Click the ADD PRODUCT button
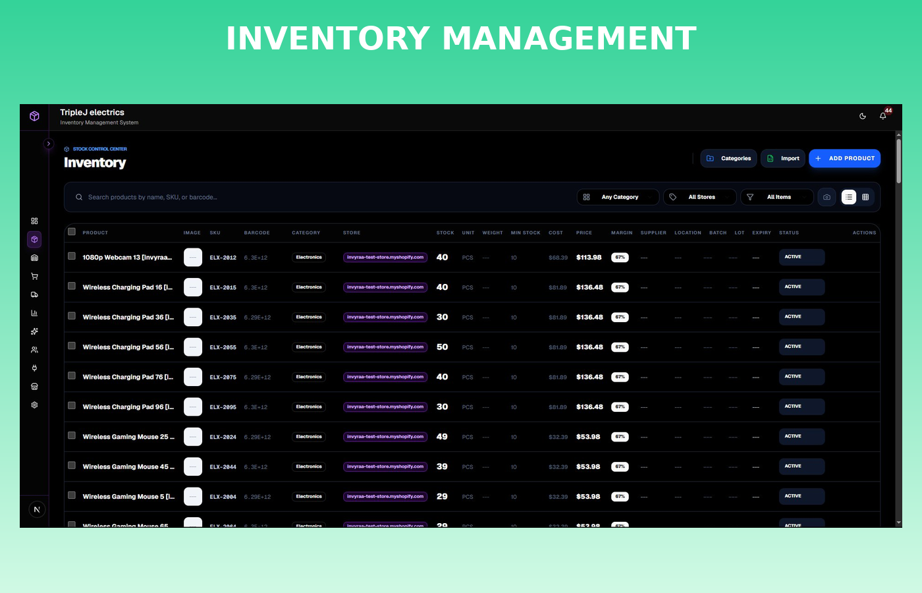 844,158
